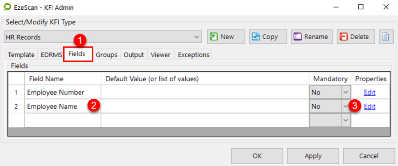Rename the selected KFI type
This screenshot has width=398, height=166.
pos(312,37)
